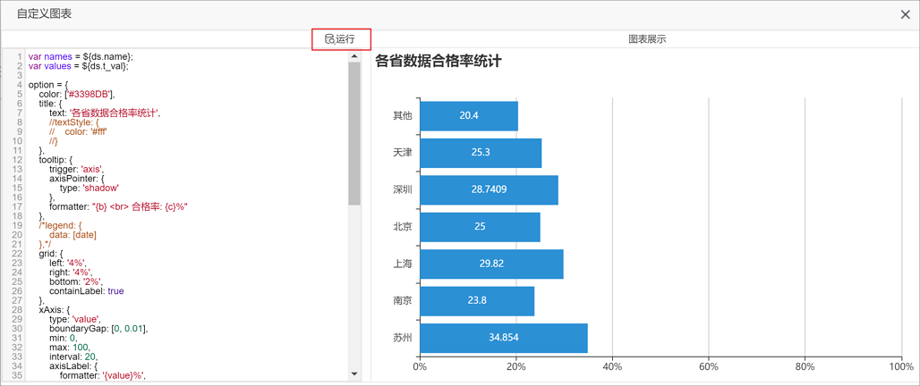Click the 北京 bar showing 25
This screenshot has width=920, height=386.
[x=480, y=227]
